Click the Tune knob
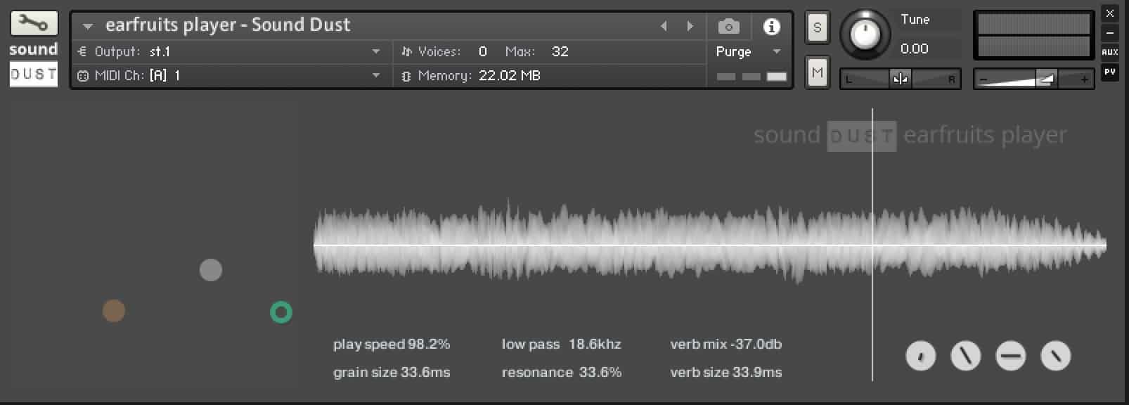Screen dimensions: 1129x405 [865, 34]
